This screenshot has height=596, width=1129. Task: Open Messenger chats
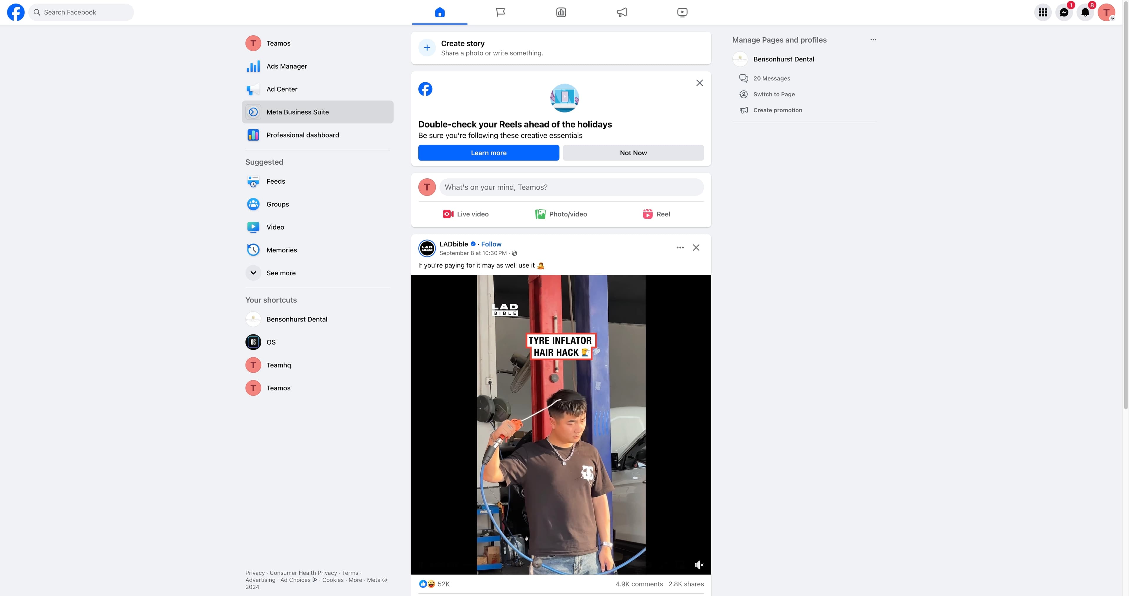click(x=1064, y=12)
